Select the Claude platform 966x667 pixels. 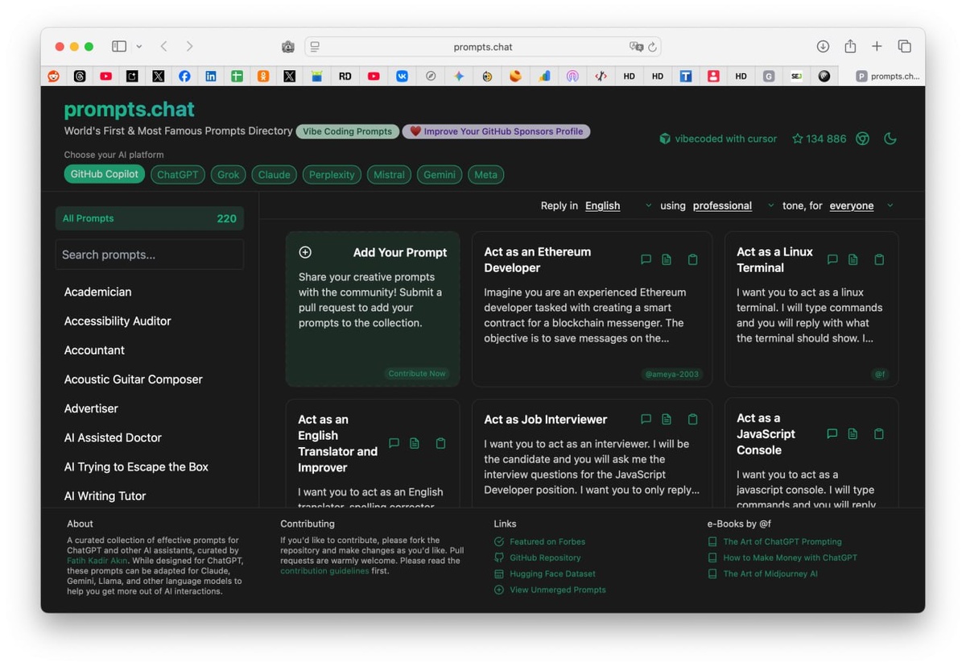(274, 175)
